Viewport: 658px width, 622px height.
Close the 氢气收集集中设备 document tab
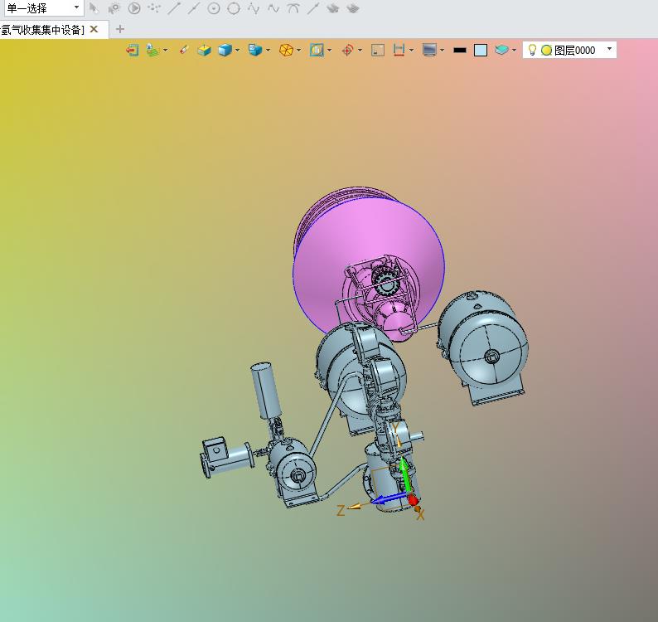94,29
